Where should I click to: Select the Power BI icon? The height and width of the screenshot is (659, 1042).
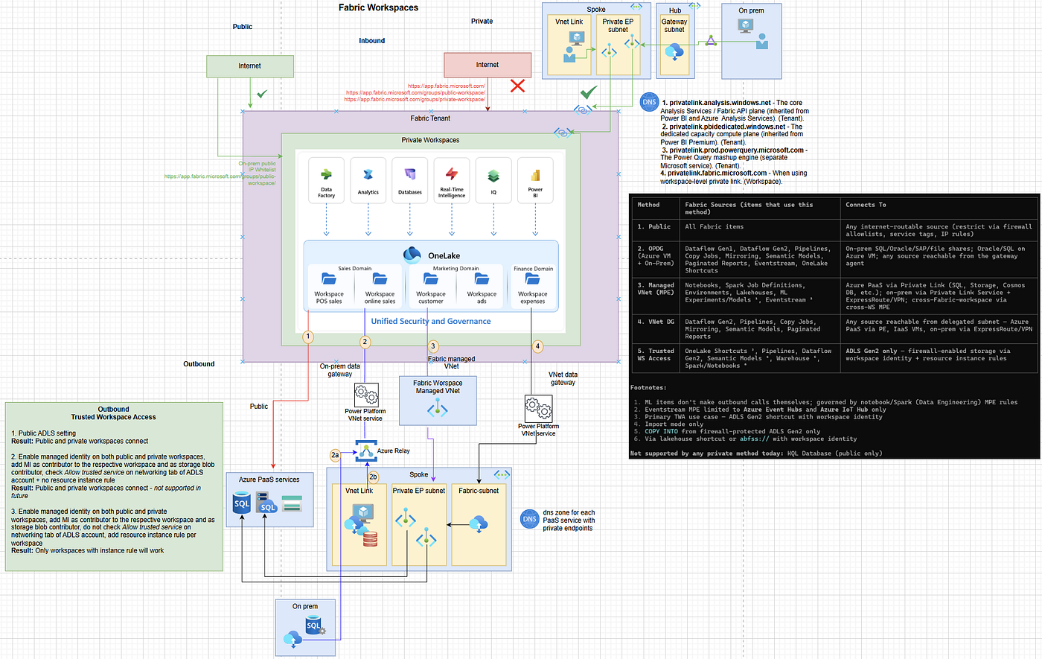pyautogui.click(x=535, y=176)
